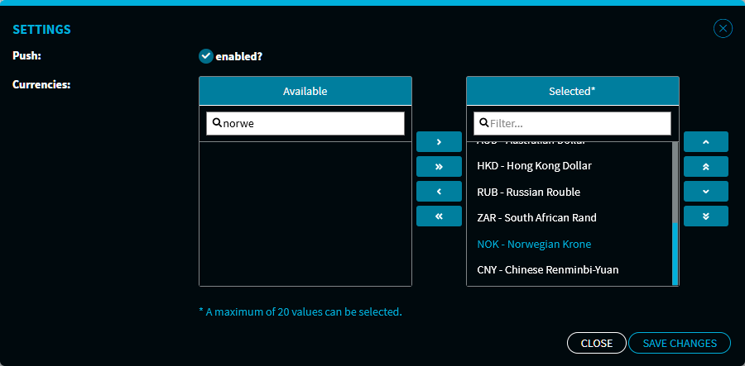Select RUB - Russian Rouble entry
745x366 pixels.
(528, 193)
